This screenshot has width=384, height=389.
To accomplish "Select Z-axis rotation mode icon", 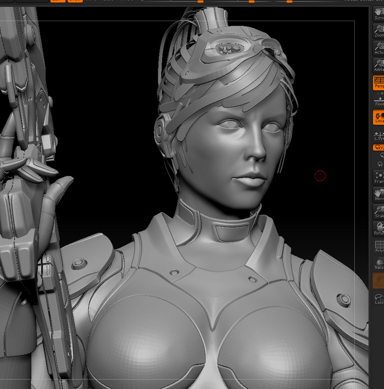I will click(382, 155).
